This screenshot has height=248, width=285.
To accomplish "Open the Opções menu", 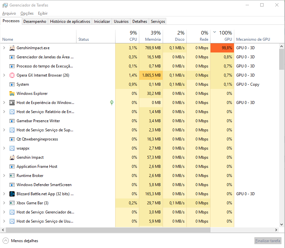I will coord(27,13).
